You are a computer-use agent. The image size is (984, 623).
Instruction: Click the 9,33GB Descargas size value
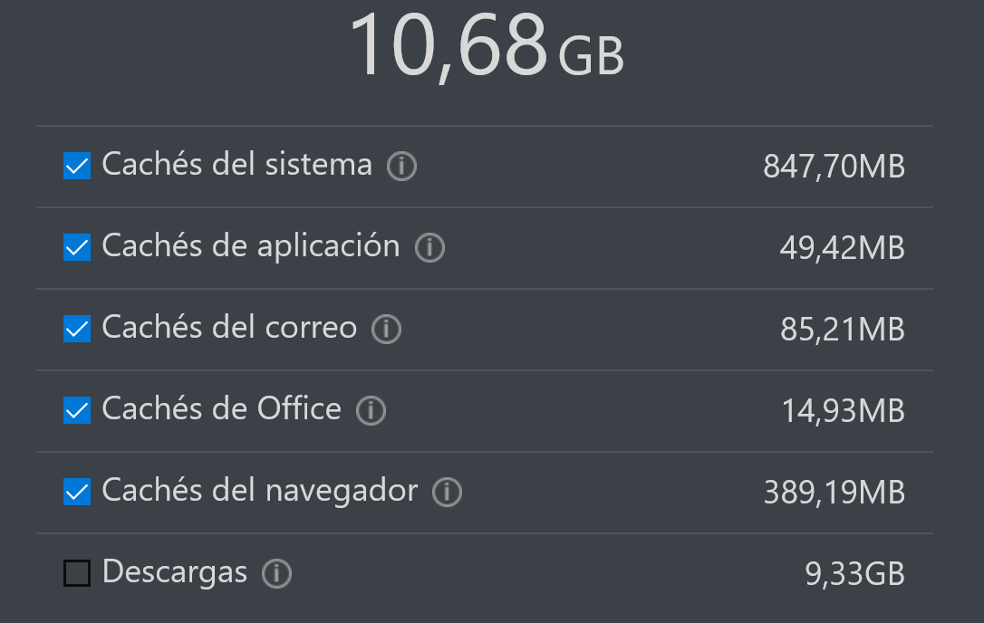coord(854,574)
